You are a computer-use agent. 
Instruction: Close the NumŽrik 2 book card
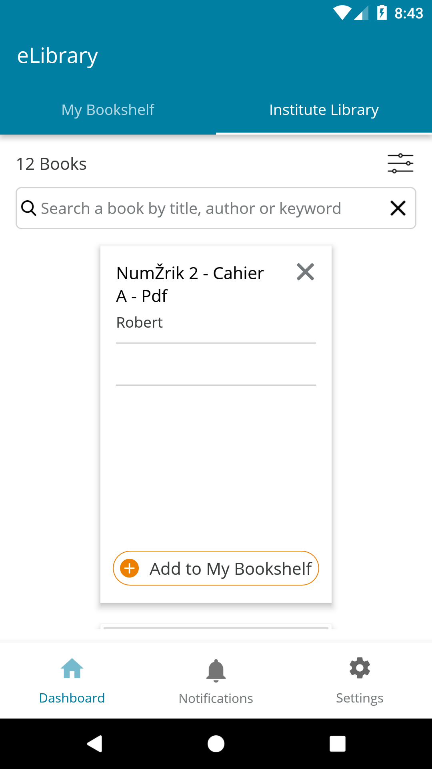tap(305, 272)
